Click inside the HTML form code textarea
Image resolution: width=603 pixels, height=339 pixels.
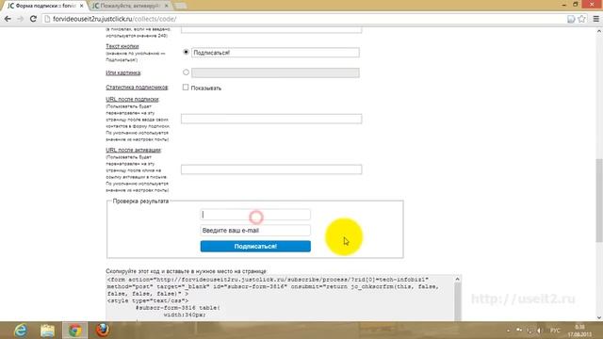[281, 298]
